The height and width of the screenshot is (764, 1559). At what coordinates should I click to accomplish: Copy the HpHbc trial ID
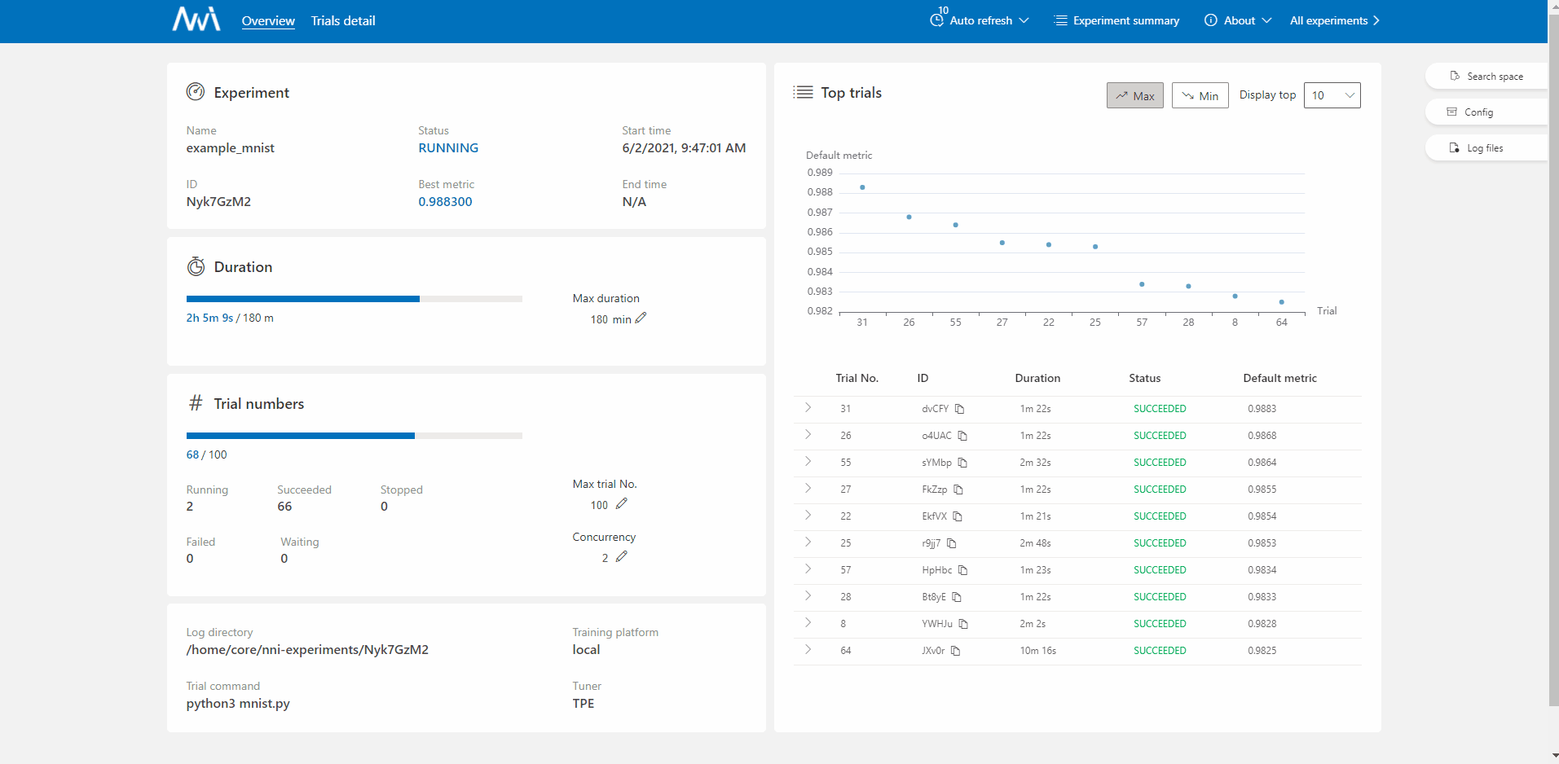coord(962,570)
